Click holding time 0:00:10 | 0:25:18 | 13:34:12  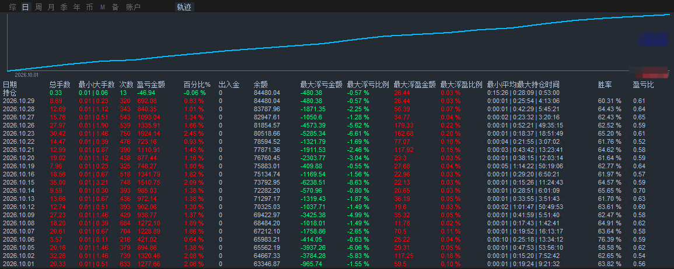523,239
